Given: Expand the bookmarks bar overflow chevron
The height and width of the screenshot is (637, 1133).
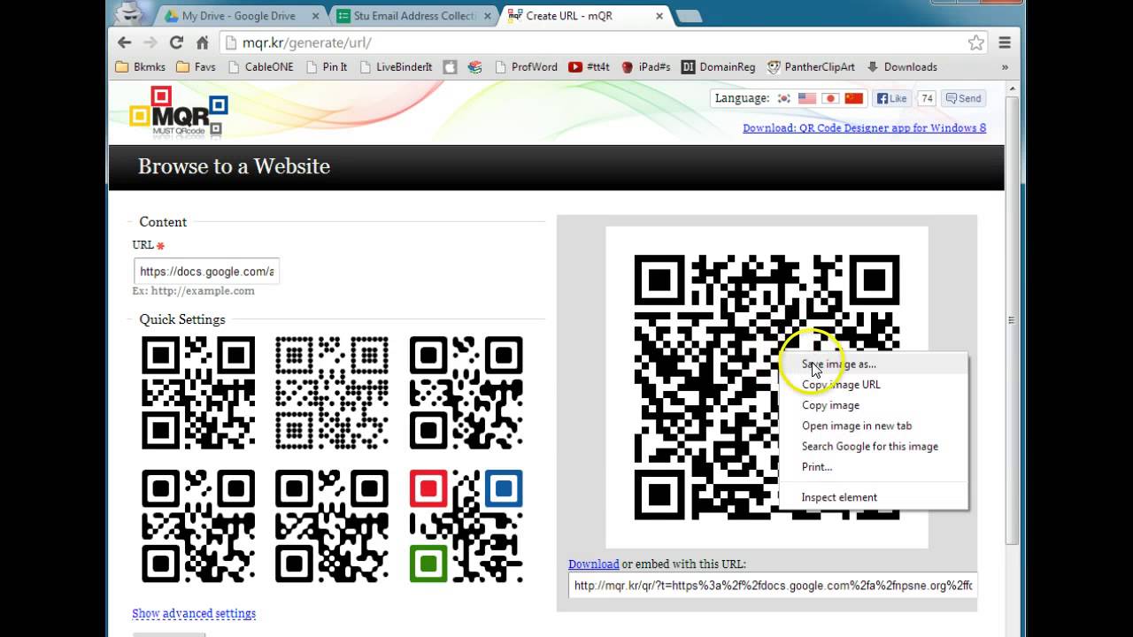Looking at the screenshot, I should pos(1005,67).
